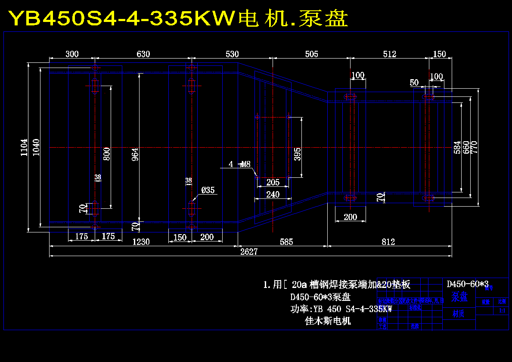Select white D450-60*3 in title block
The image size is (512, 362).
click(x=468, y=284)
